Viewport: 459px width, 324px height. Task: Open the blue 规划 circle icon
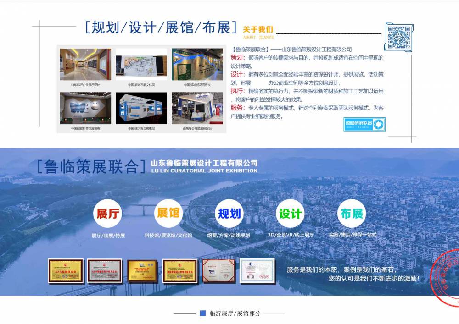point(229,214)
